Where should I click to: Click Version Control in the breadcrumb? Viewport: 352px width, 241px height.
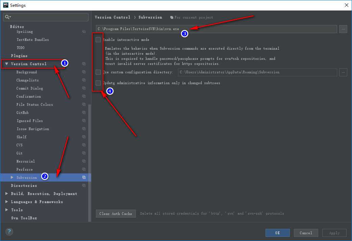pyautogui.click(x=112, y=17)
